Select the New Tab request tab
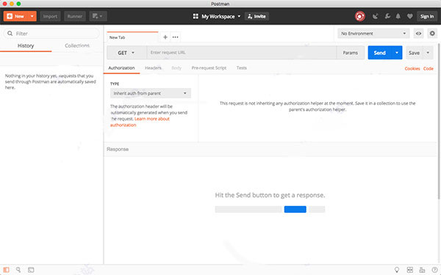The height and width of the screenshot is (275, 441). pos(132,37)
